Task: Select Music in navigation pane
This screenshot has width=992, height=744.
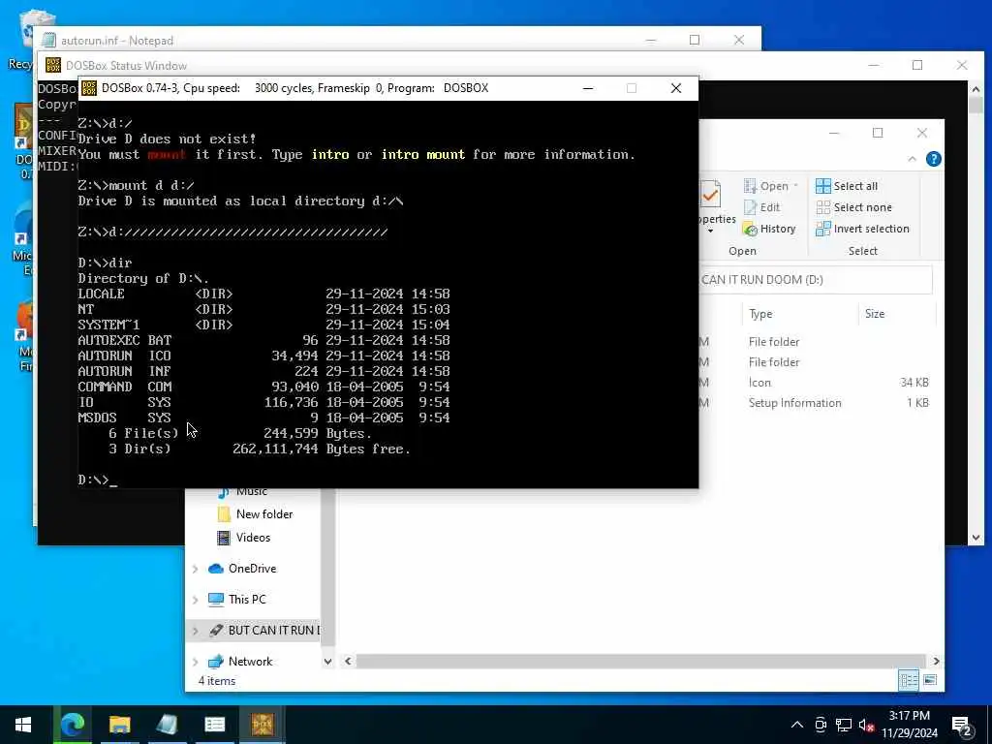Action: click(251, 491)
